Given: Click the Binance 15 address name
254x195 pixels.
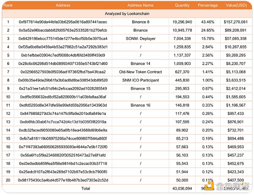Looking at the screenshot, I should (140, 88).
